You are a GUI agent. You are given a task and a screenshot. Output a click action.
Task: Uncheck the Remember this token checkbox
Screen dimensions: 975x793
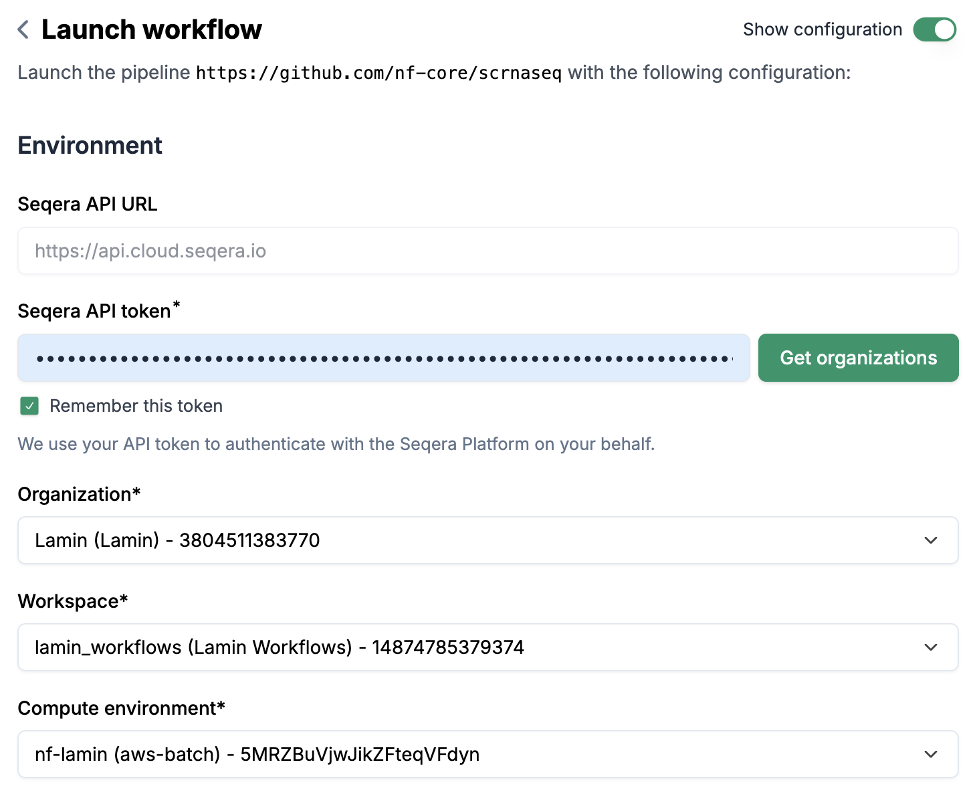point(29,406)
